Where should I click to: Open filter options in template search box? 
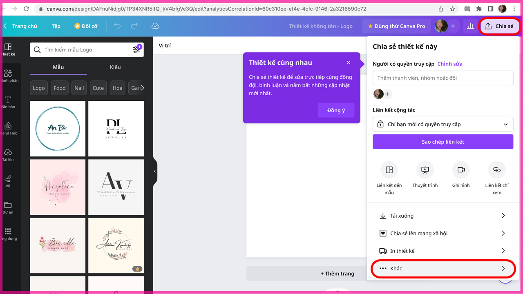[x=136, y=49]
